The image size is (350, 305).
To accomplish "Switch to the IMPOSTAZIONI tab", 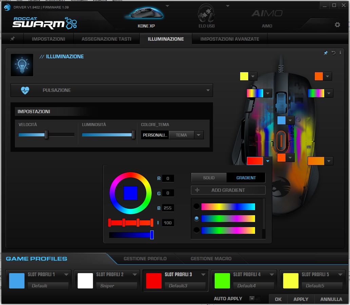I will (x=48, y=39).
